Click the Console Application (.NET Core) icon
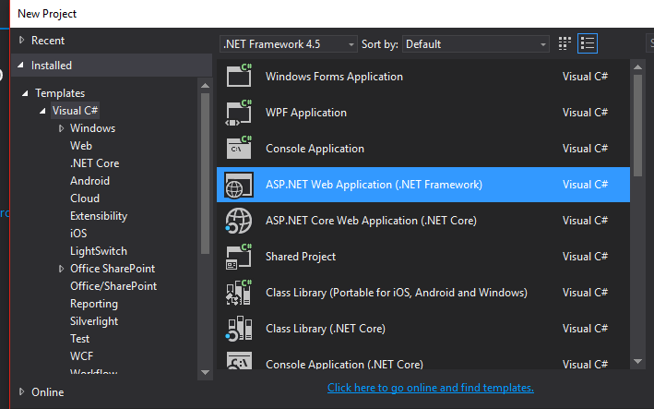Viewport: 654px width, 409px height. [239, 361]
